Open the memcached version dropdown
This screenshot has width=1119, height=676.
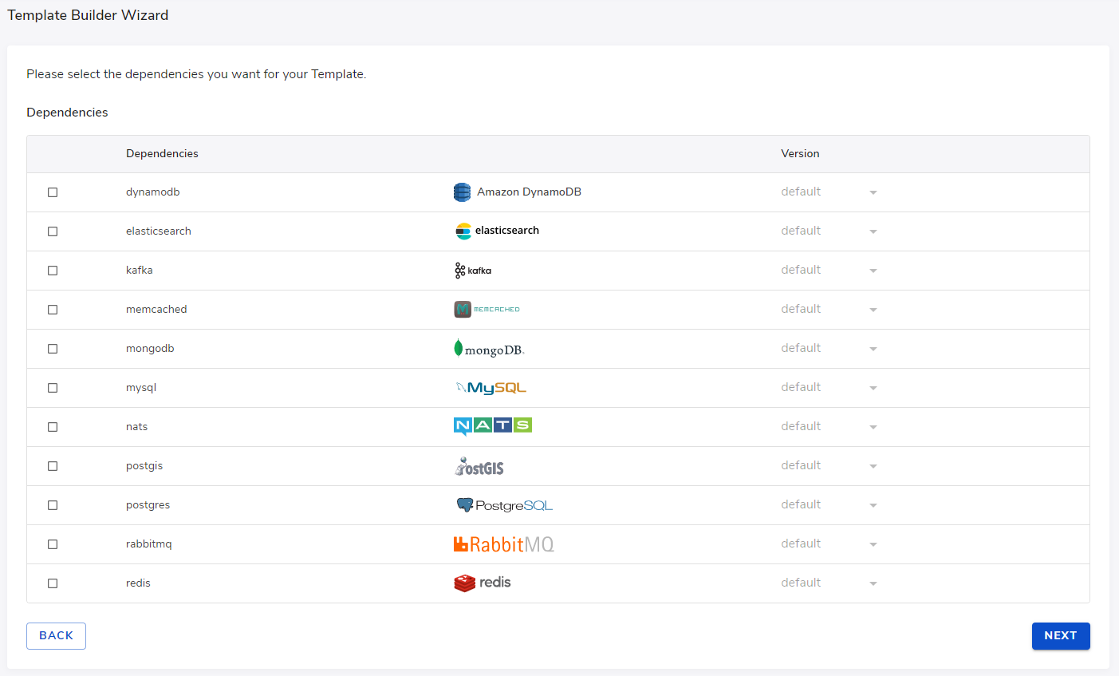tap(829, 310)
